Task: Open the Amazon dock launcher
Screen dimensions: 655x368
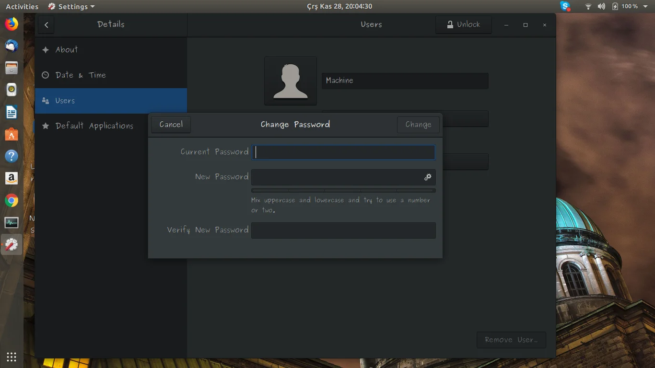Action: click(x=12, y=178)
